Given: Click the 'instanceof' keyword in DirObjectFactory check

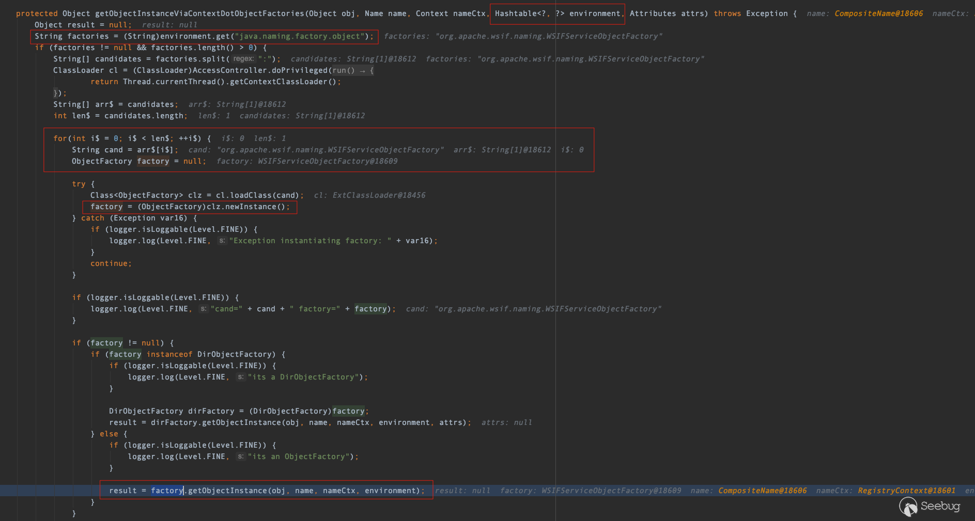Looking at the screenshot, I should point(169,354).
